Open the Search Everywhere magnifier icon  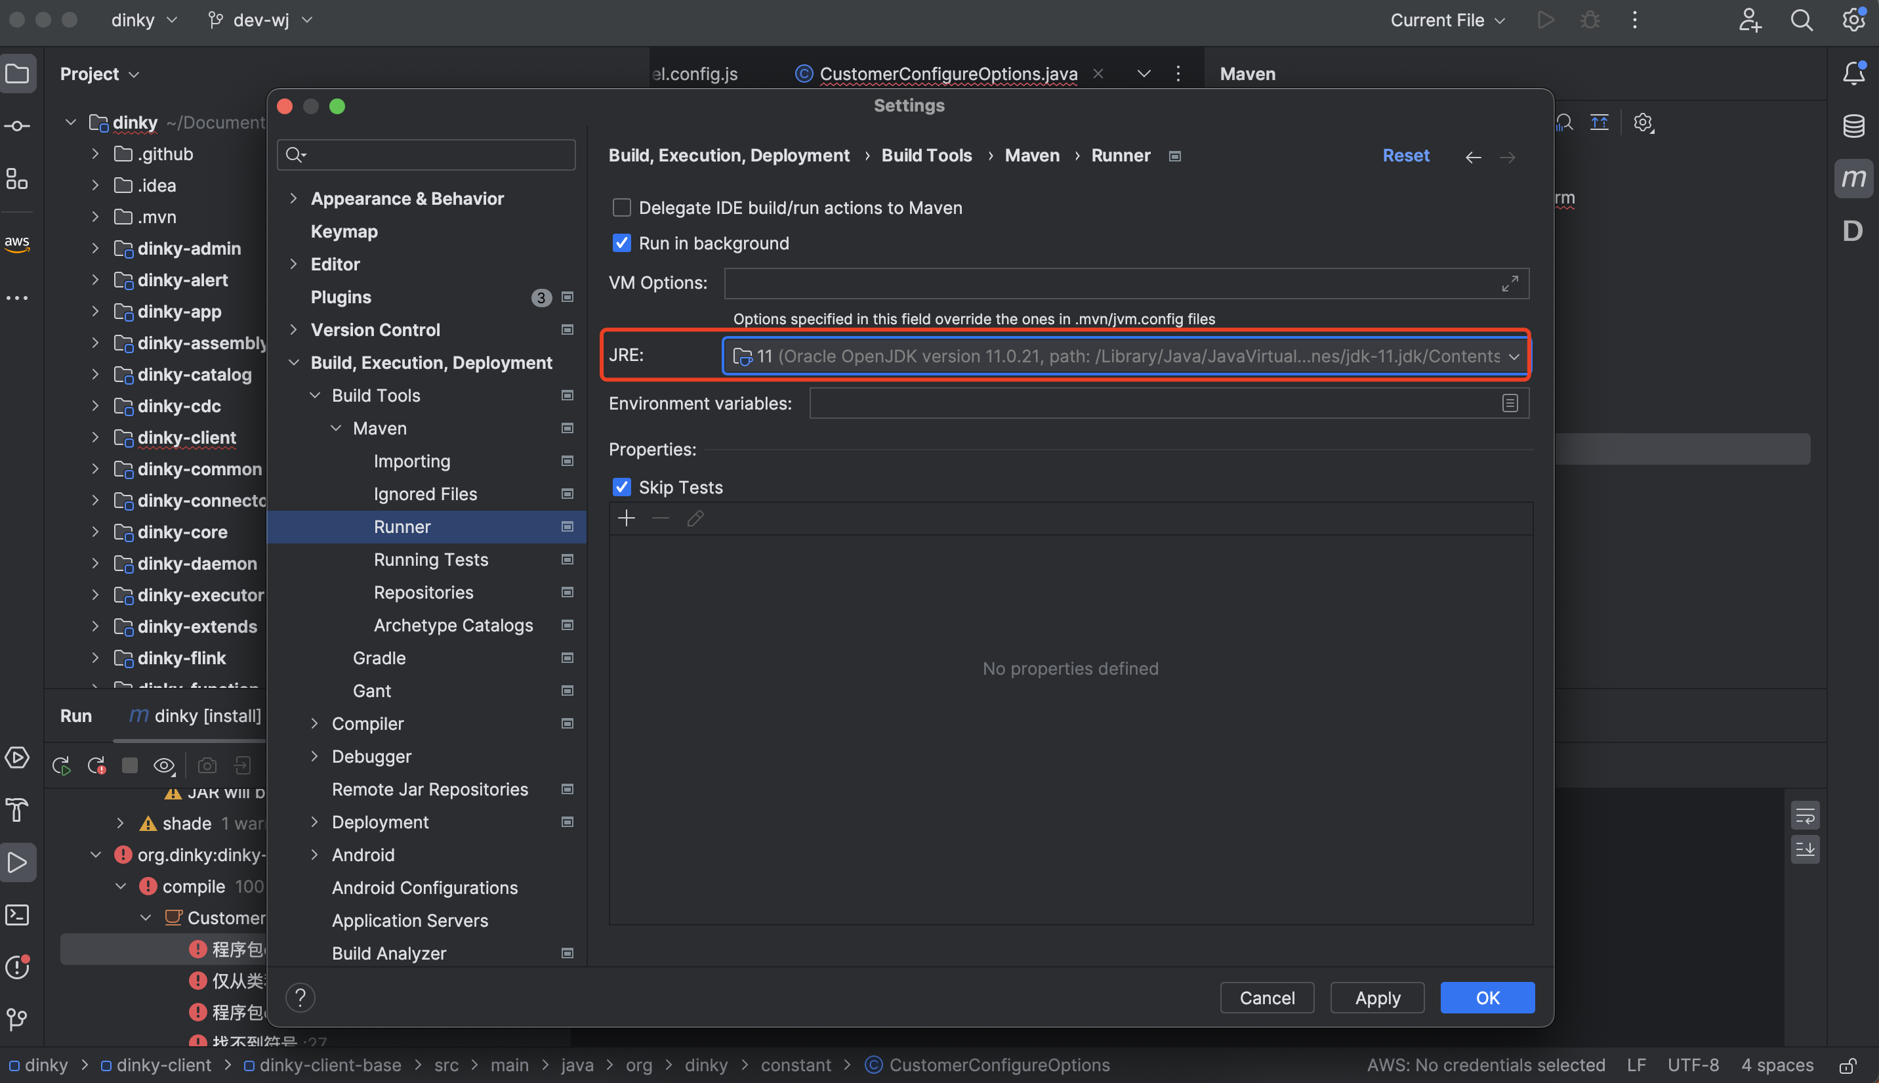(x=1801, y=20)
